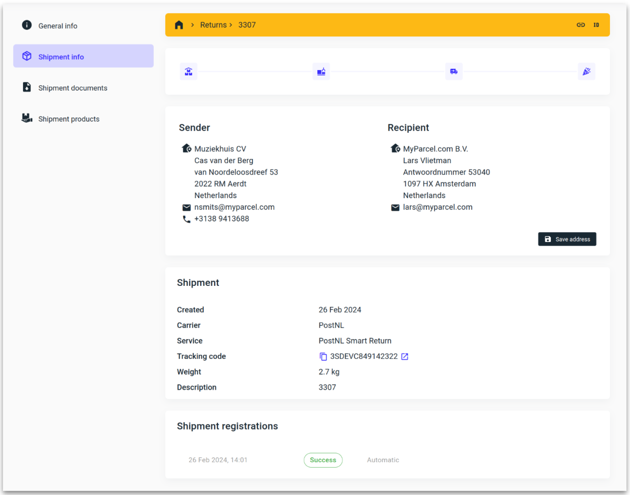The height and width of the screenshot is (495, 630).
Task: Open tracking page via external link icon
Action: tap(405, 356)
